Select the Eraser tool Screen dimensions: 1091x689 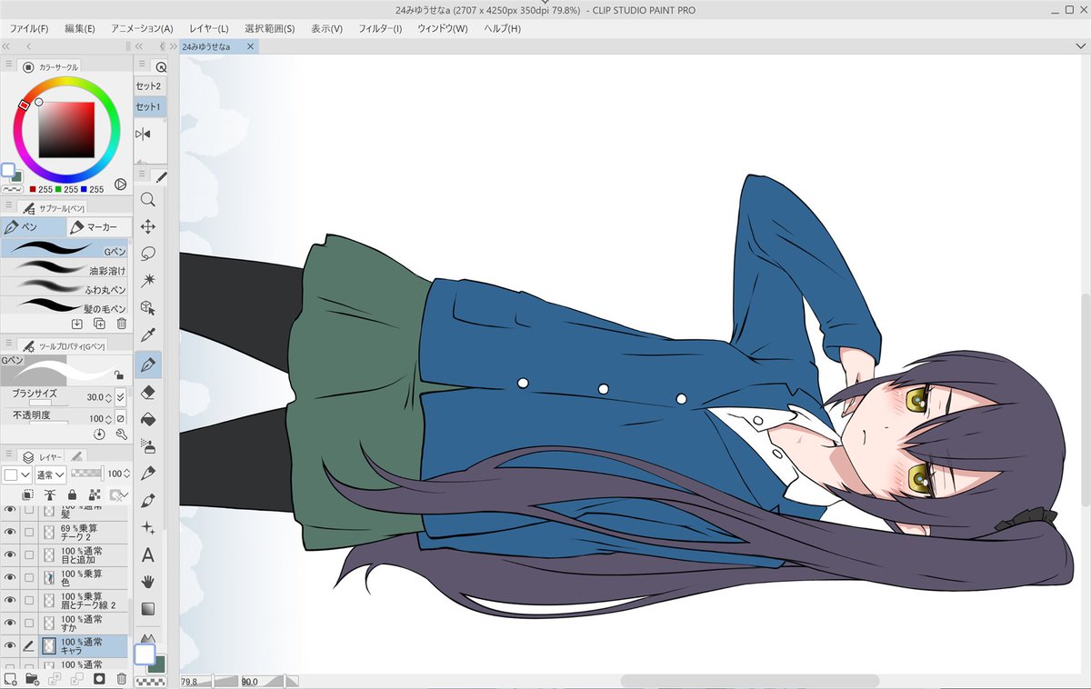pos(148,392)
